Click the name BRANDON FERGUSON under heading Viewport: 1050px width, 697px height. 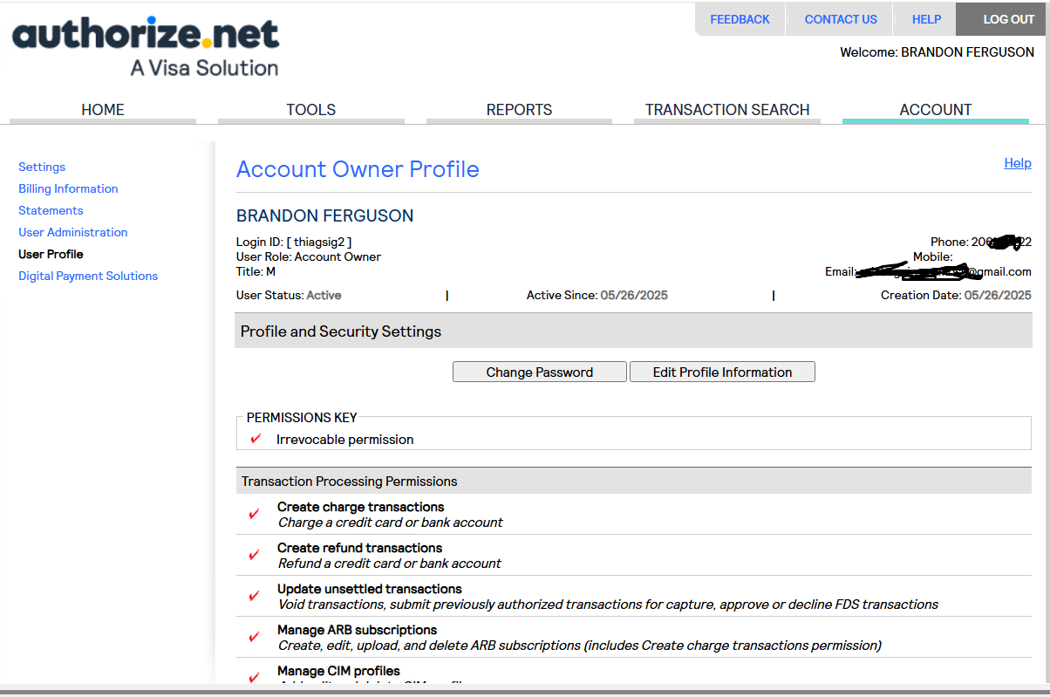[x=325, y=215]
